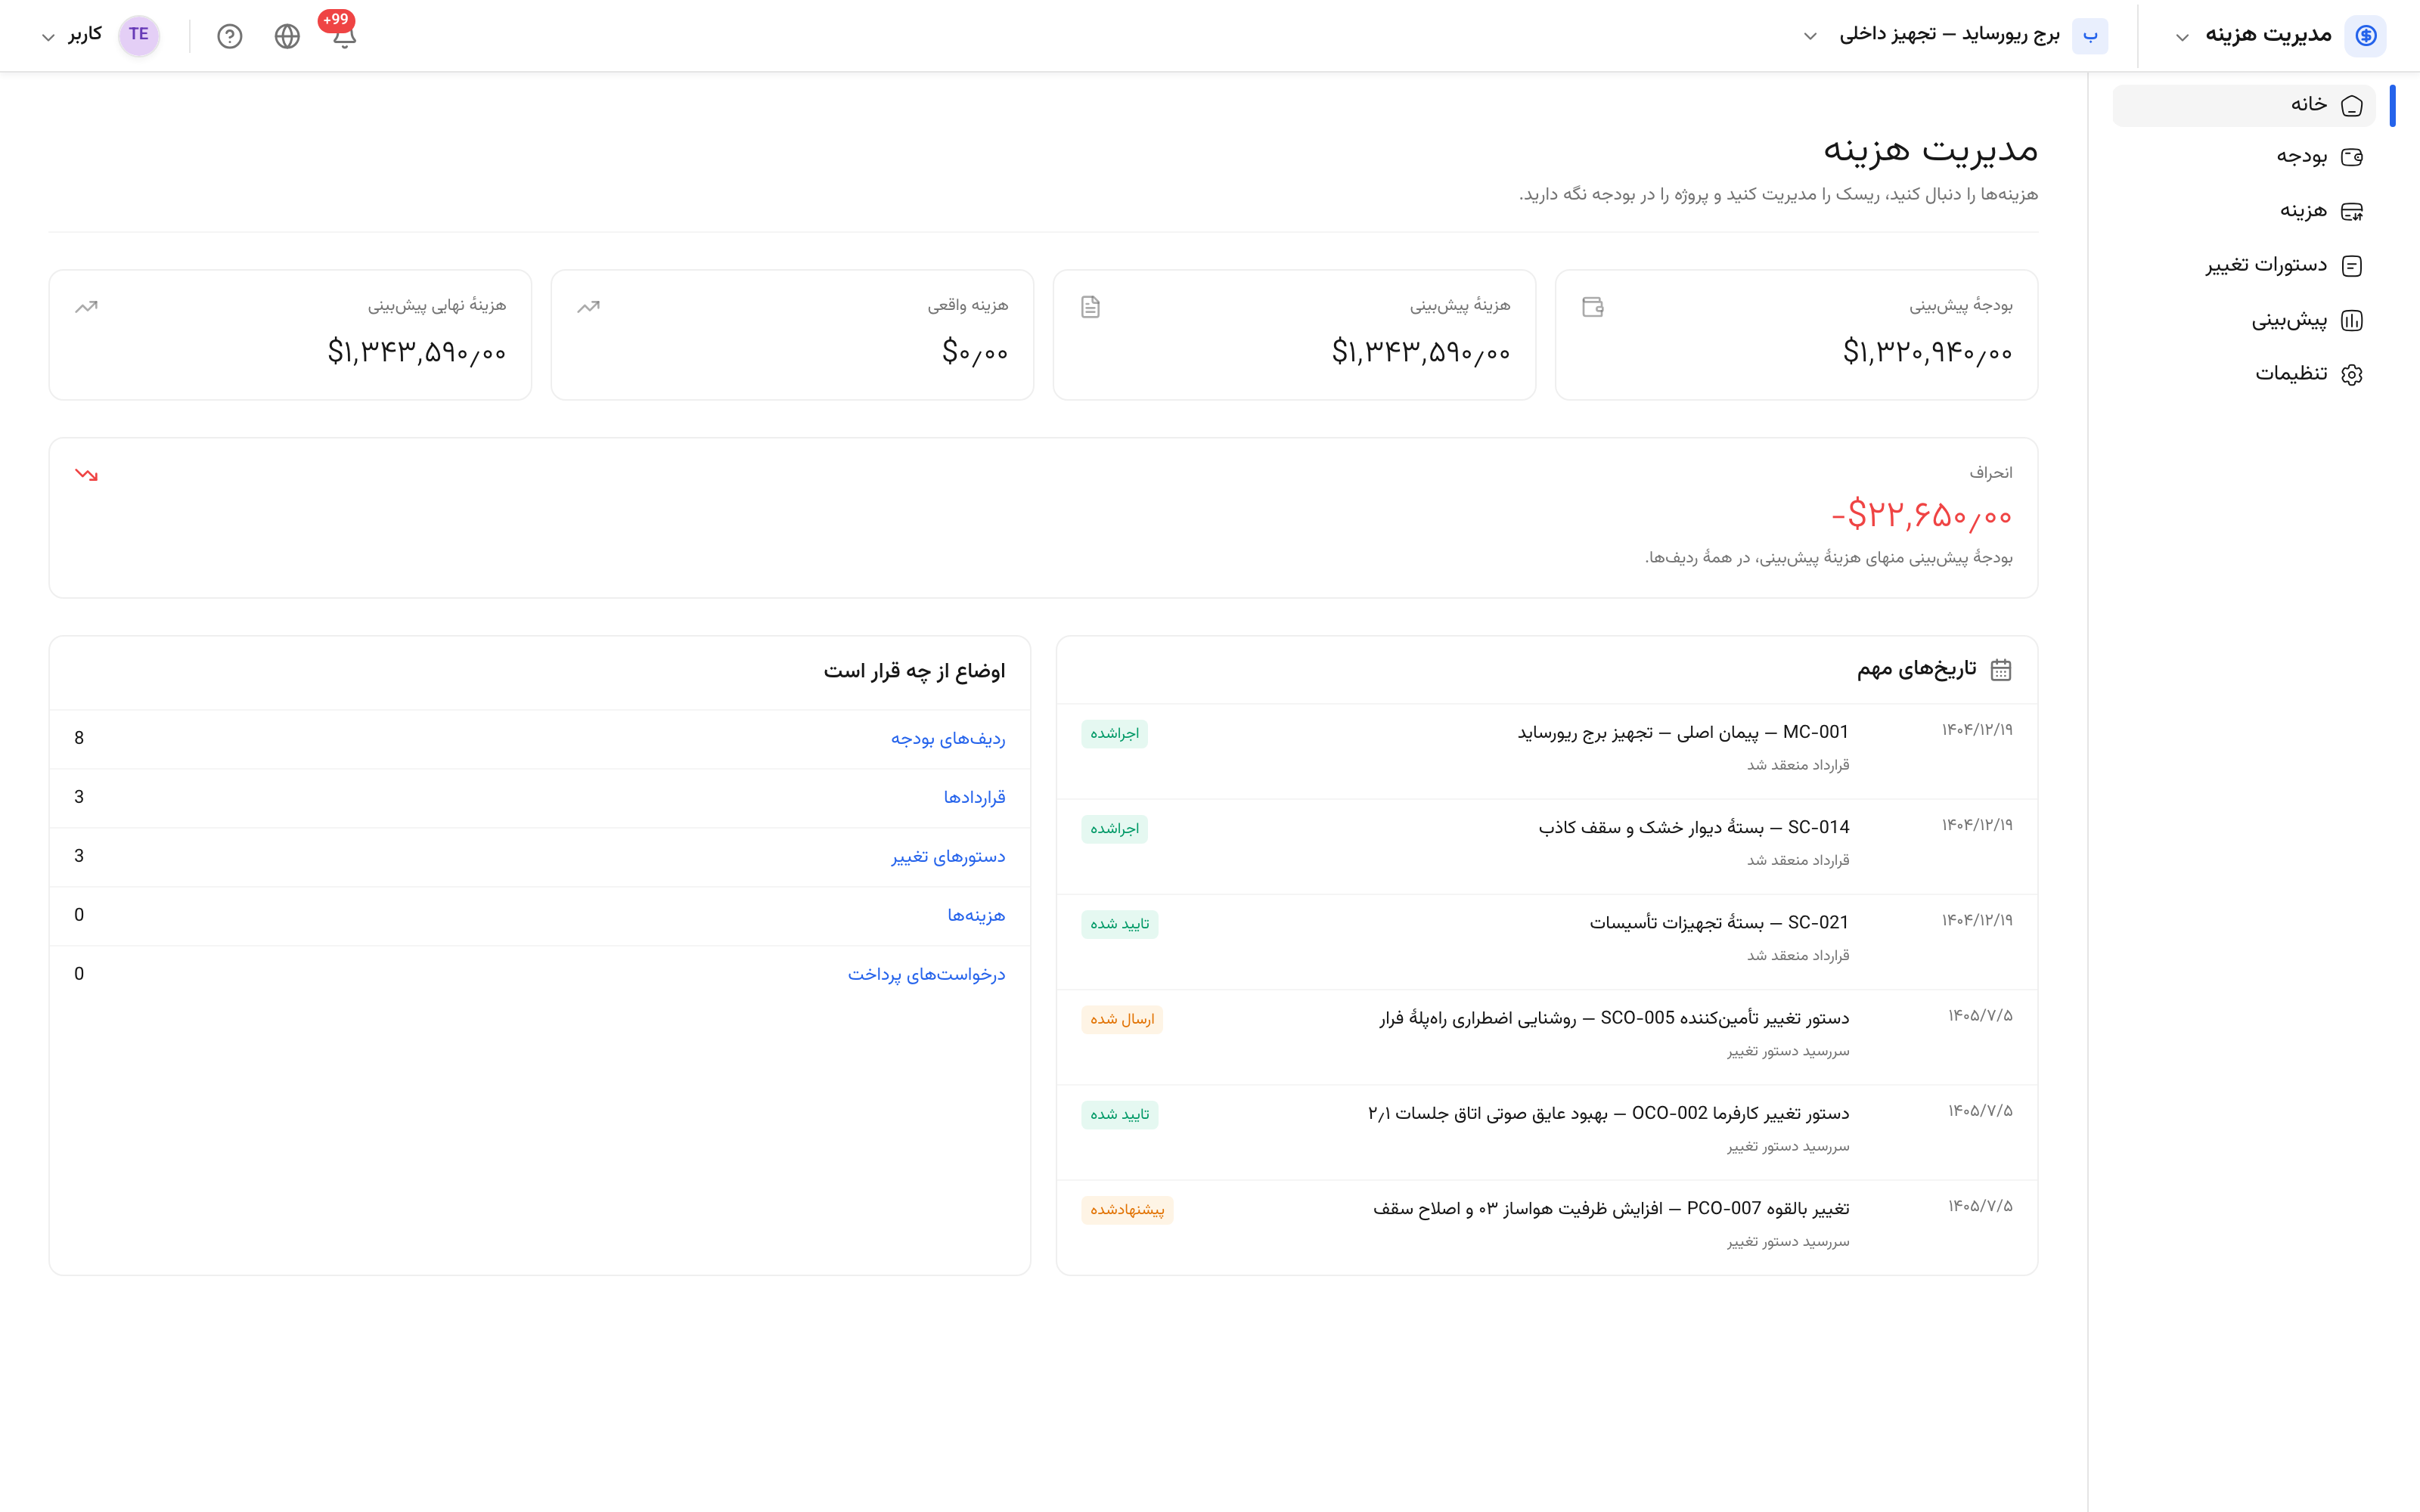Select the PCO-007 افزایش ظرفیت هواساز row
This screenshot has height=1512, width=2420.
(x=1547, y=1227)
